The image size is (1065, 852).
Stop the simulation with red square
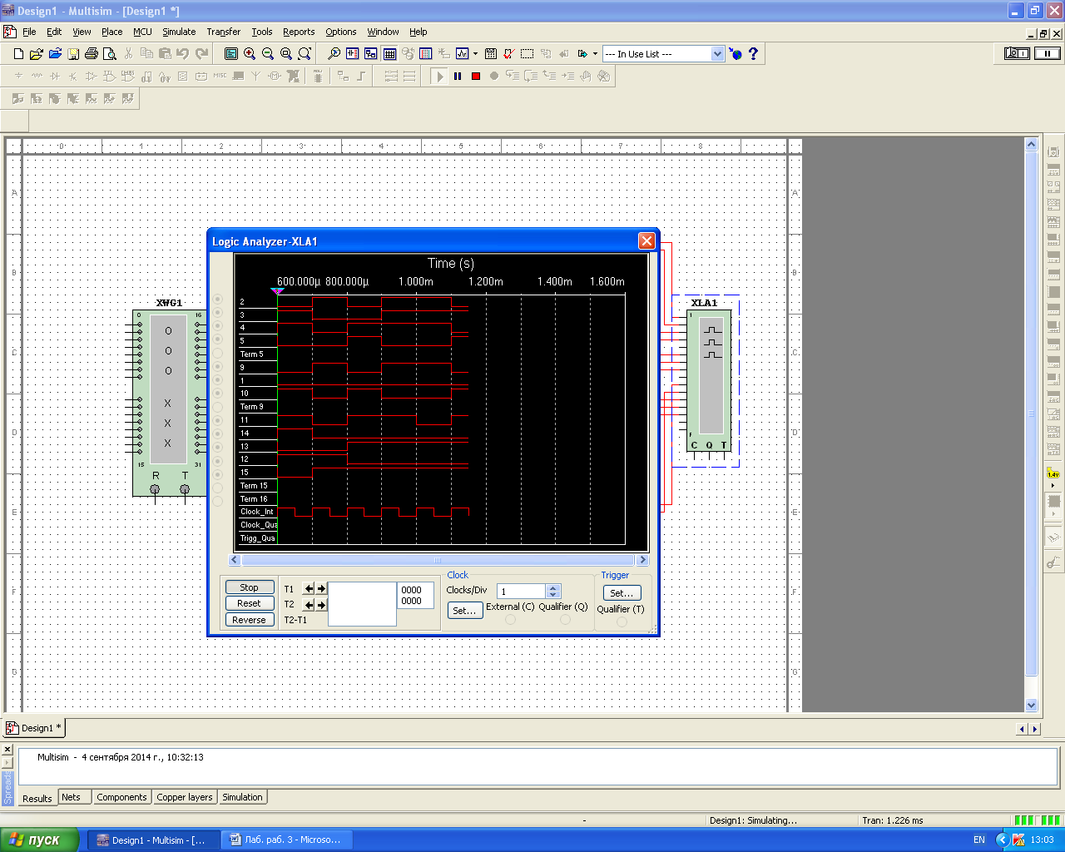pos(476,76)
